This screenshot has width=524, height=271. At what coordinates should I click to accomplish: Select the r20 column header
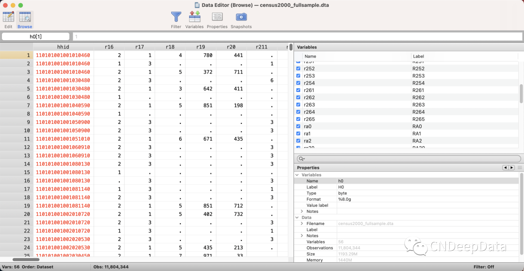(x=231, y=47)
